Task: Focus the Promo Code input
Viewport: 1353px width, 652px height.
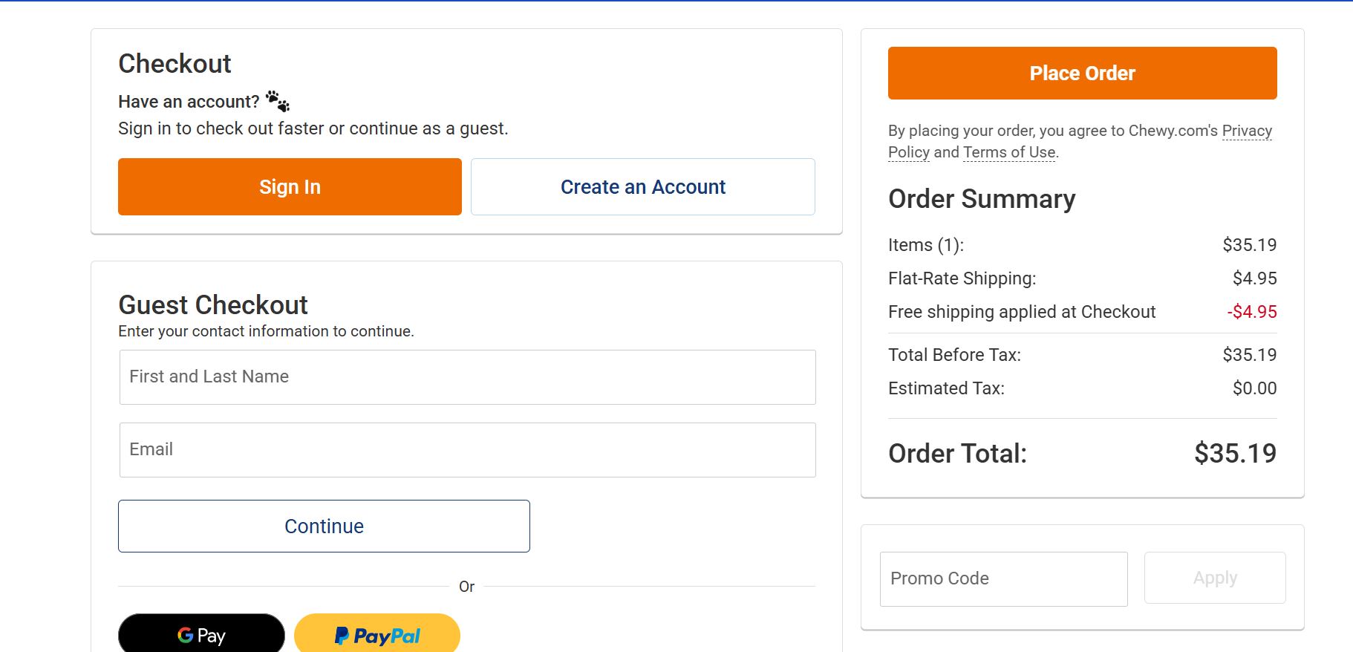Action: click(1003, 578)
